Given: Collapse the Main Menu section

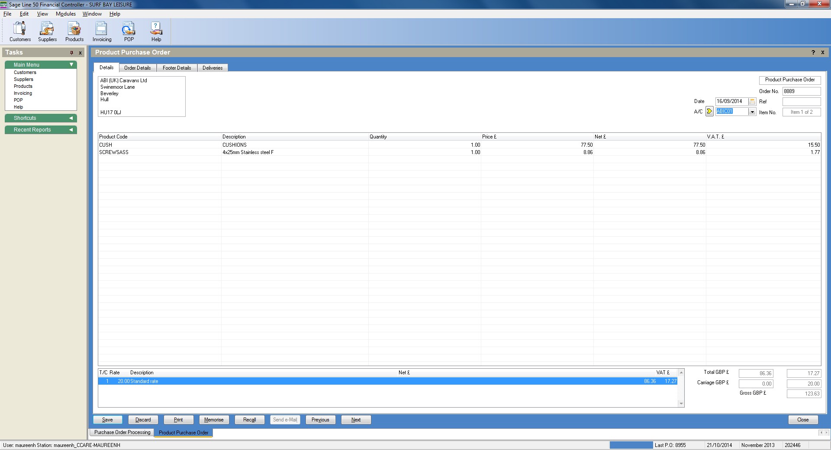Looking at the screenshot, I should [x=71, y=64].
